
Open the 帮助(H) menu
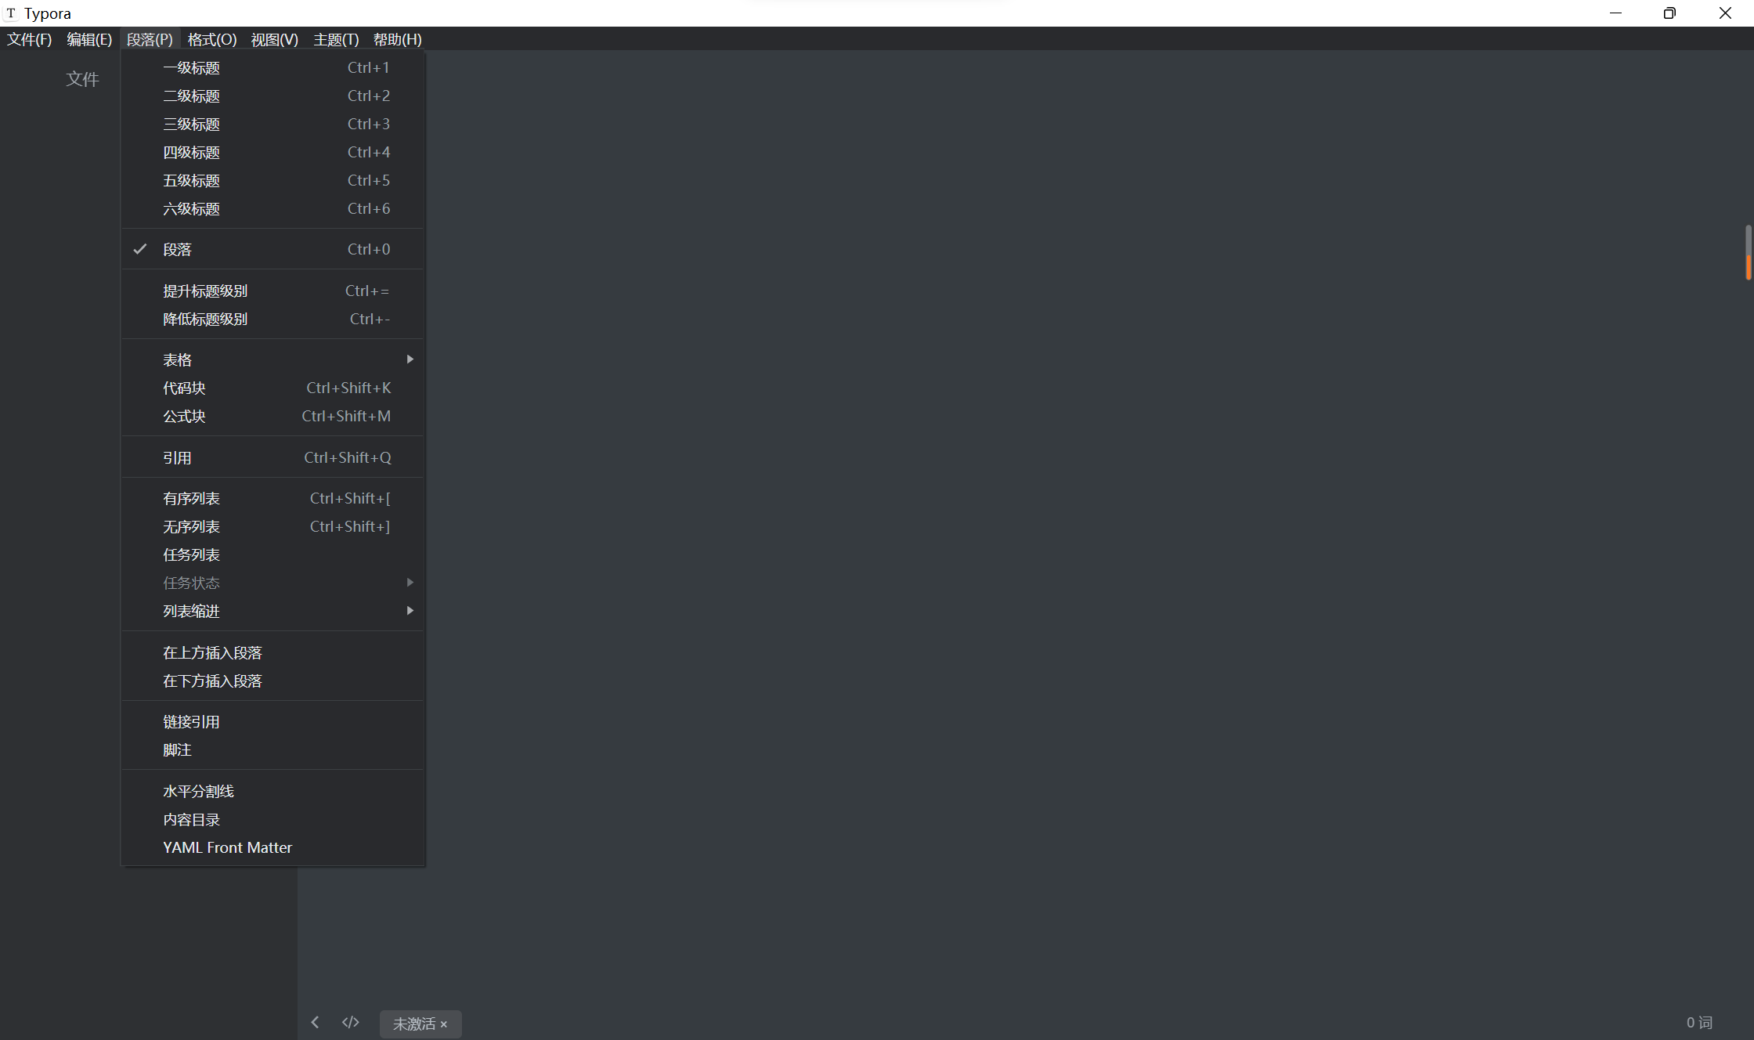398,39
